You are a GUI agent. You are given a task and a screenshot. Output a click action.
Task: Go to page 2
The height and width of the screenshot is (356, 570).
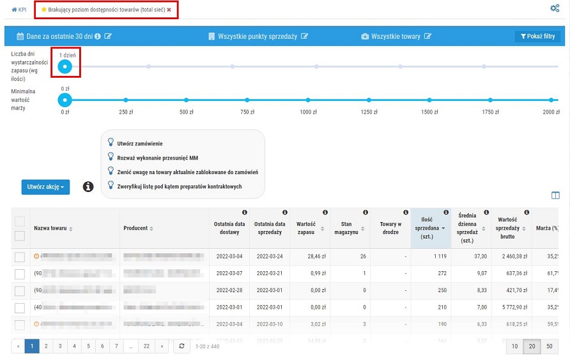46,346
